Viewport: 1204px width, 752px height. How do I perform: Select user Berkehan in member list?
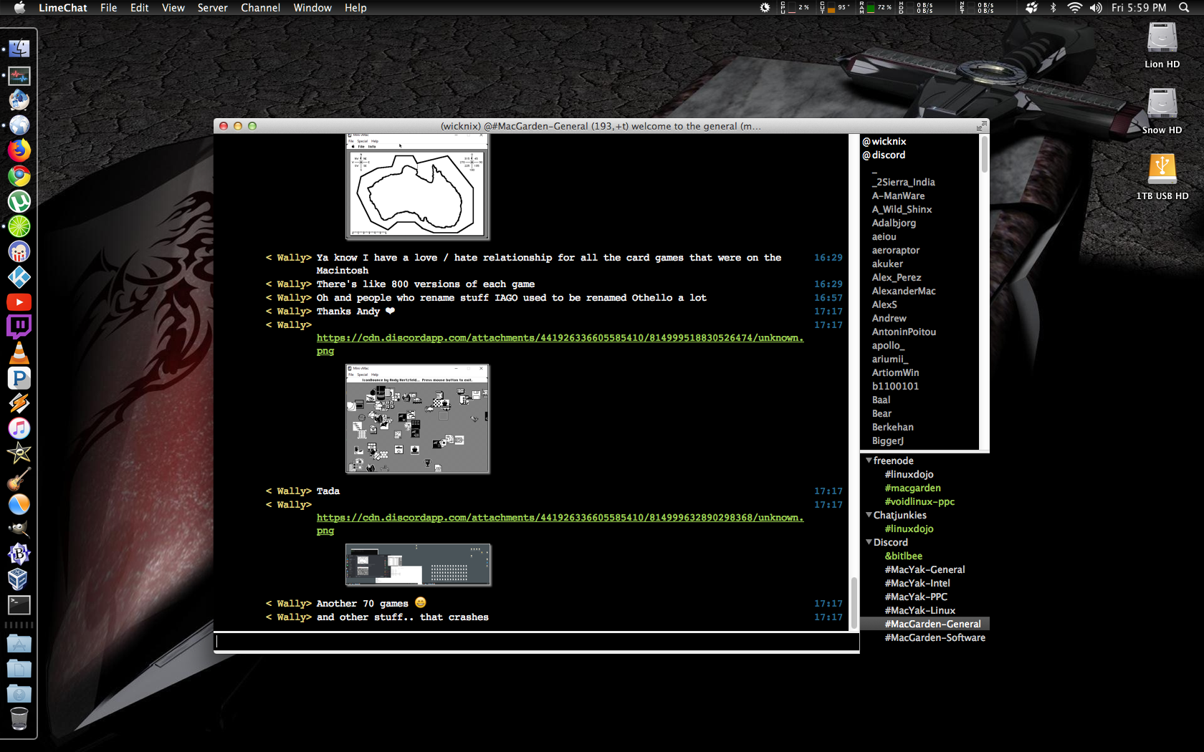coord(892,427)
